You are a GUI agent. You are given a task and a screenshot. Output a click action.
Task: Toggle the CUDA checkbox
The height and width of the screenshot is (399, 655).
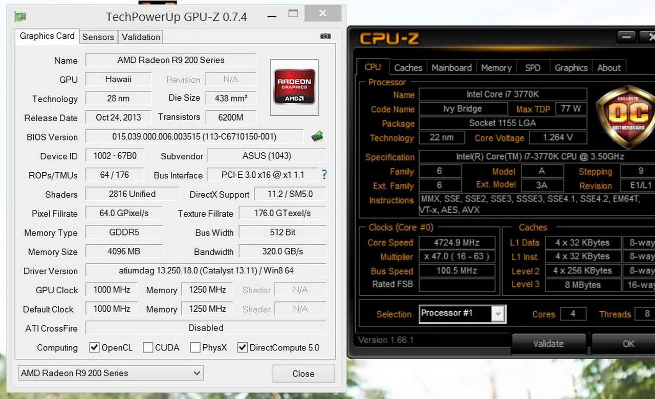click(x=148, y=347)
